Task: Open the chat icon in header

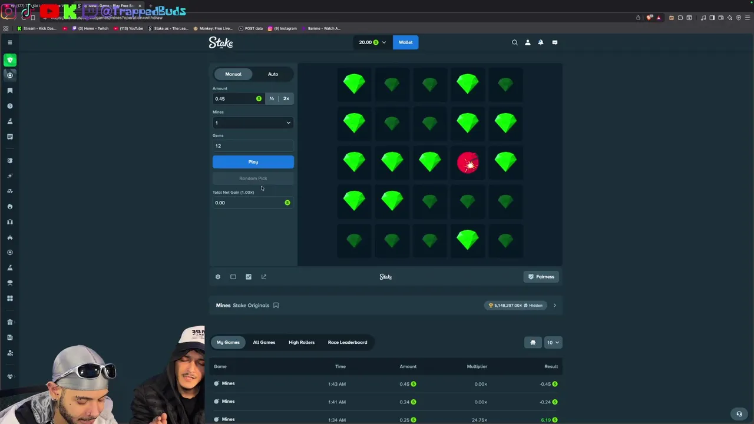Action: (555, 42)
